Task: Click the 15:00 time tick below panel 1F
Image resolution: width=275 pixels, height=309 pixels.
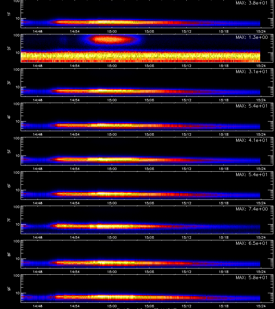Action: [112, 31]
